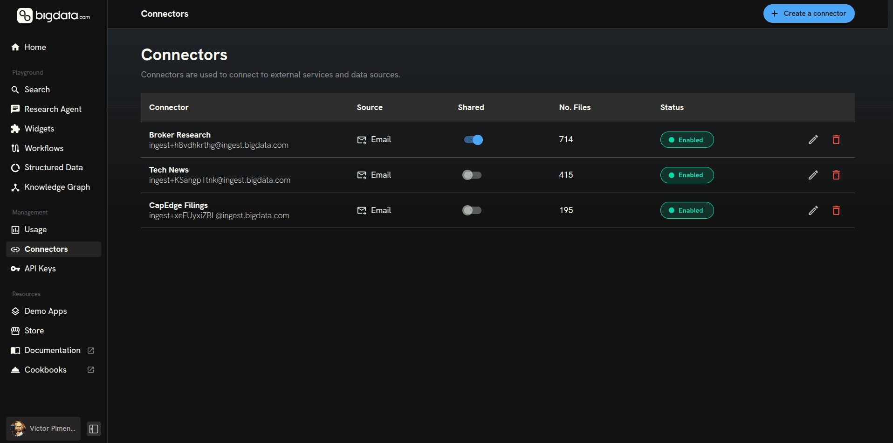This screenshot has height=443, width=893.
Task: Edit the Broker Research connector
Action: pos(813,139)
